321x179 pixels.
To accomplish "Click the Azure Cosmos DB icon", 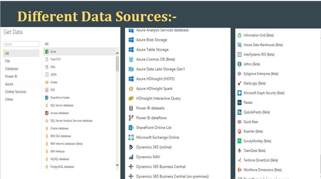I will point(131,60).
